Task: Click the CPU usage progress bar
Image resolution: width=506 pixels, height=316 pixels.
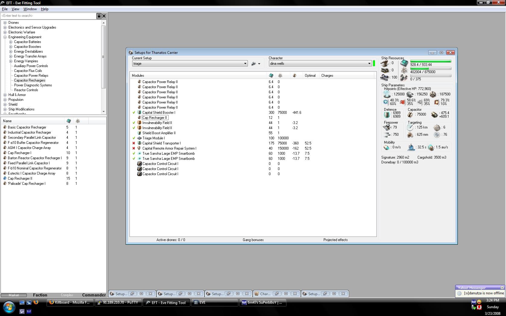Action: 431,61
